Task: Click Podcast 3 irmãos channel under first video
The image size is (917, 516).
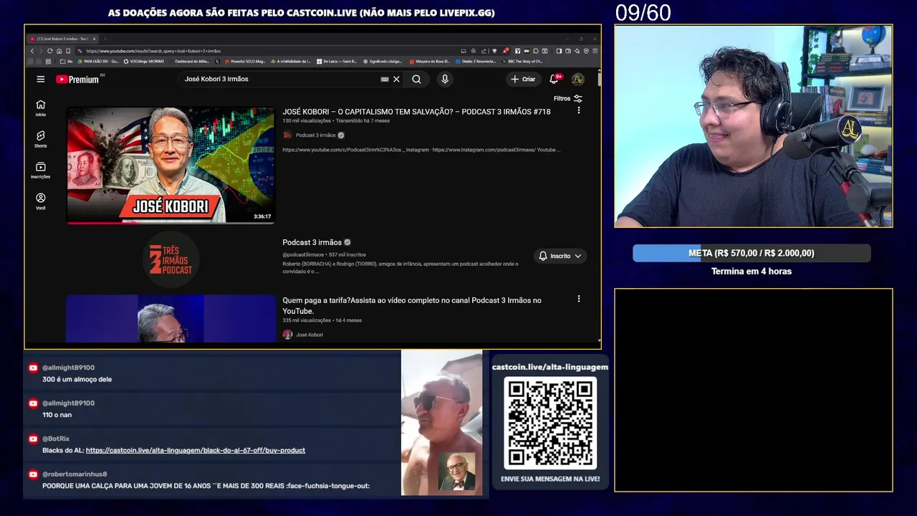Action: [315, 135]
